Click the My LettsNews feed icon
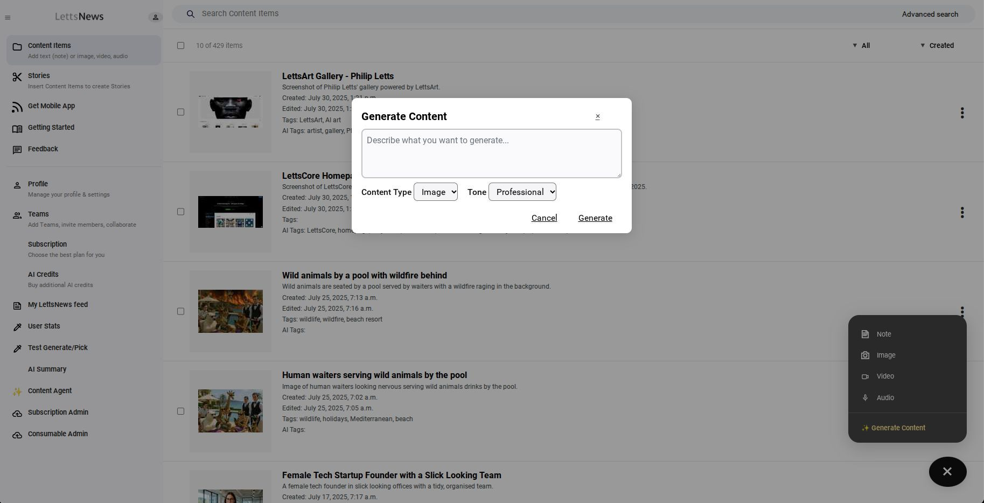Viewport: 984px width, 503px height. (17, 306)
